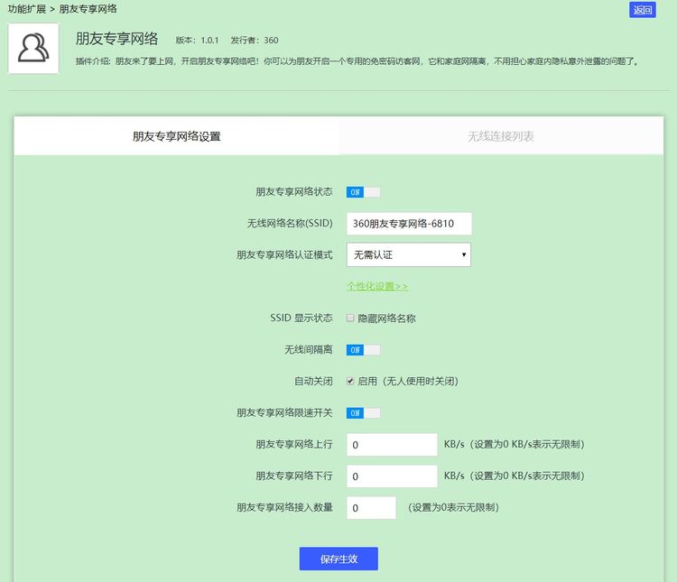Image resolution: width=677 pixels, height=582 pixels.
Task: Click the 朋友专享网络 plugin title heading
Action: (116, 39)
